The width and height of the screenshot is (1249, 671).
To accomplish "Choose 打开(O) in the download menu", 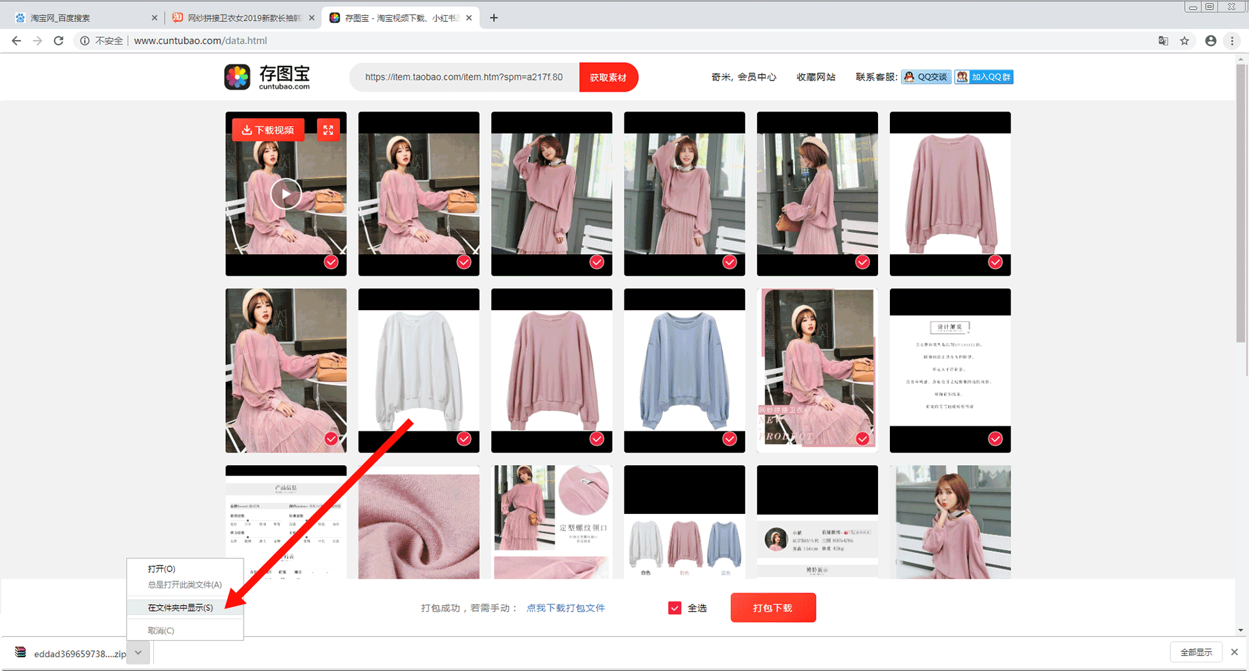I will click(162, 569).
